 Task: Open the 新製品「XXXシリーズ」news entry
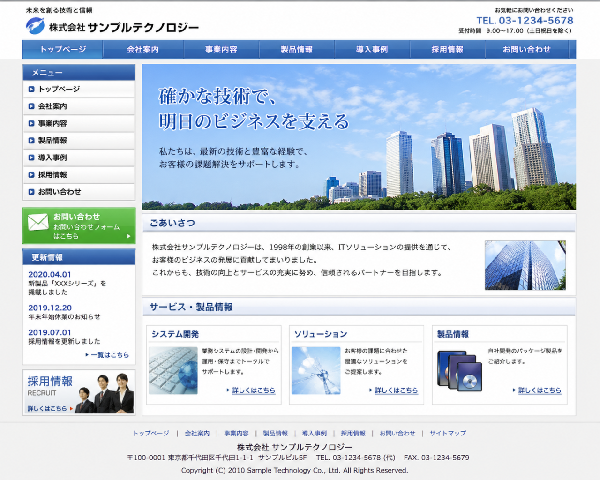click(68, 287)
